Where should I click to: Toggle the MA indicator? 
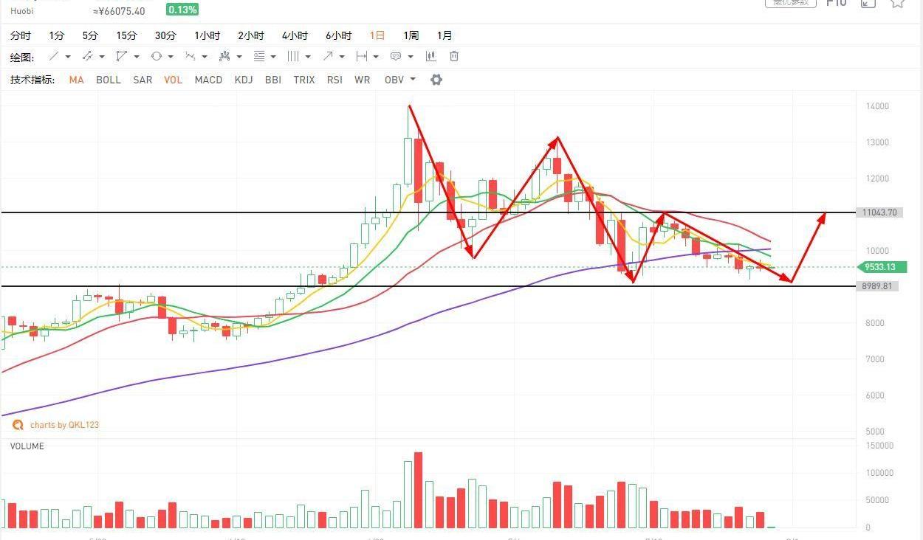point(76,80)
